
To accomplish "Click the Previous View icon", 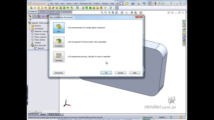I will click(x=109, y=13).
